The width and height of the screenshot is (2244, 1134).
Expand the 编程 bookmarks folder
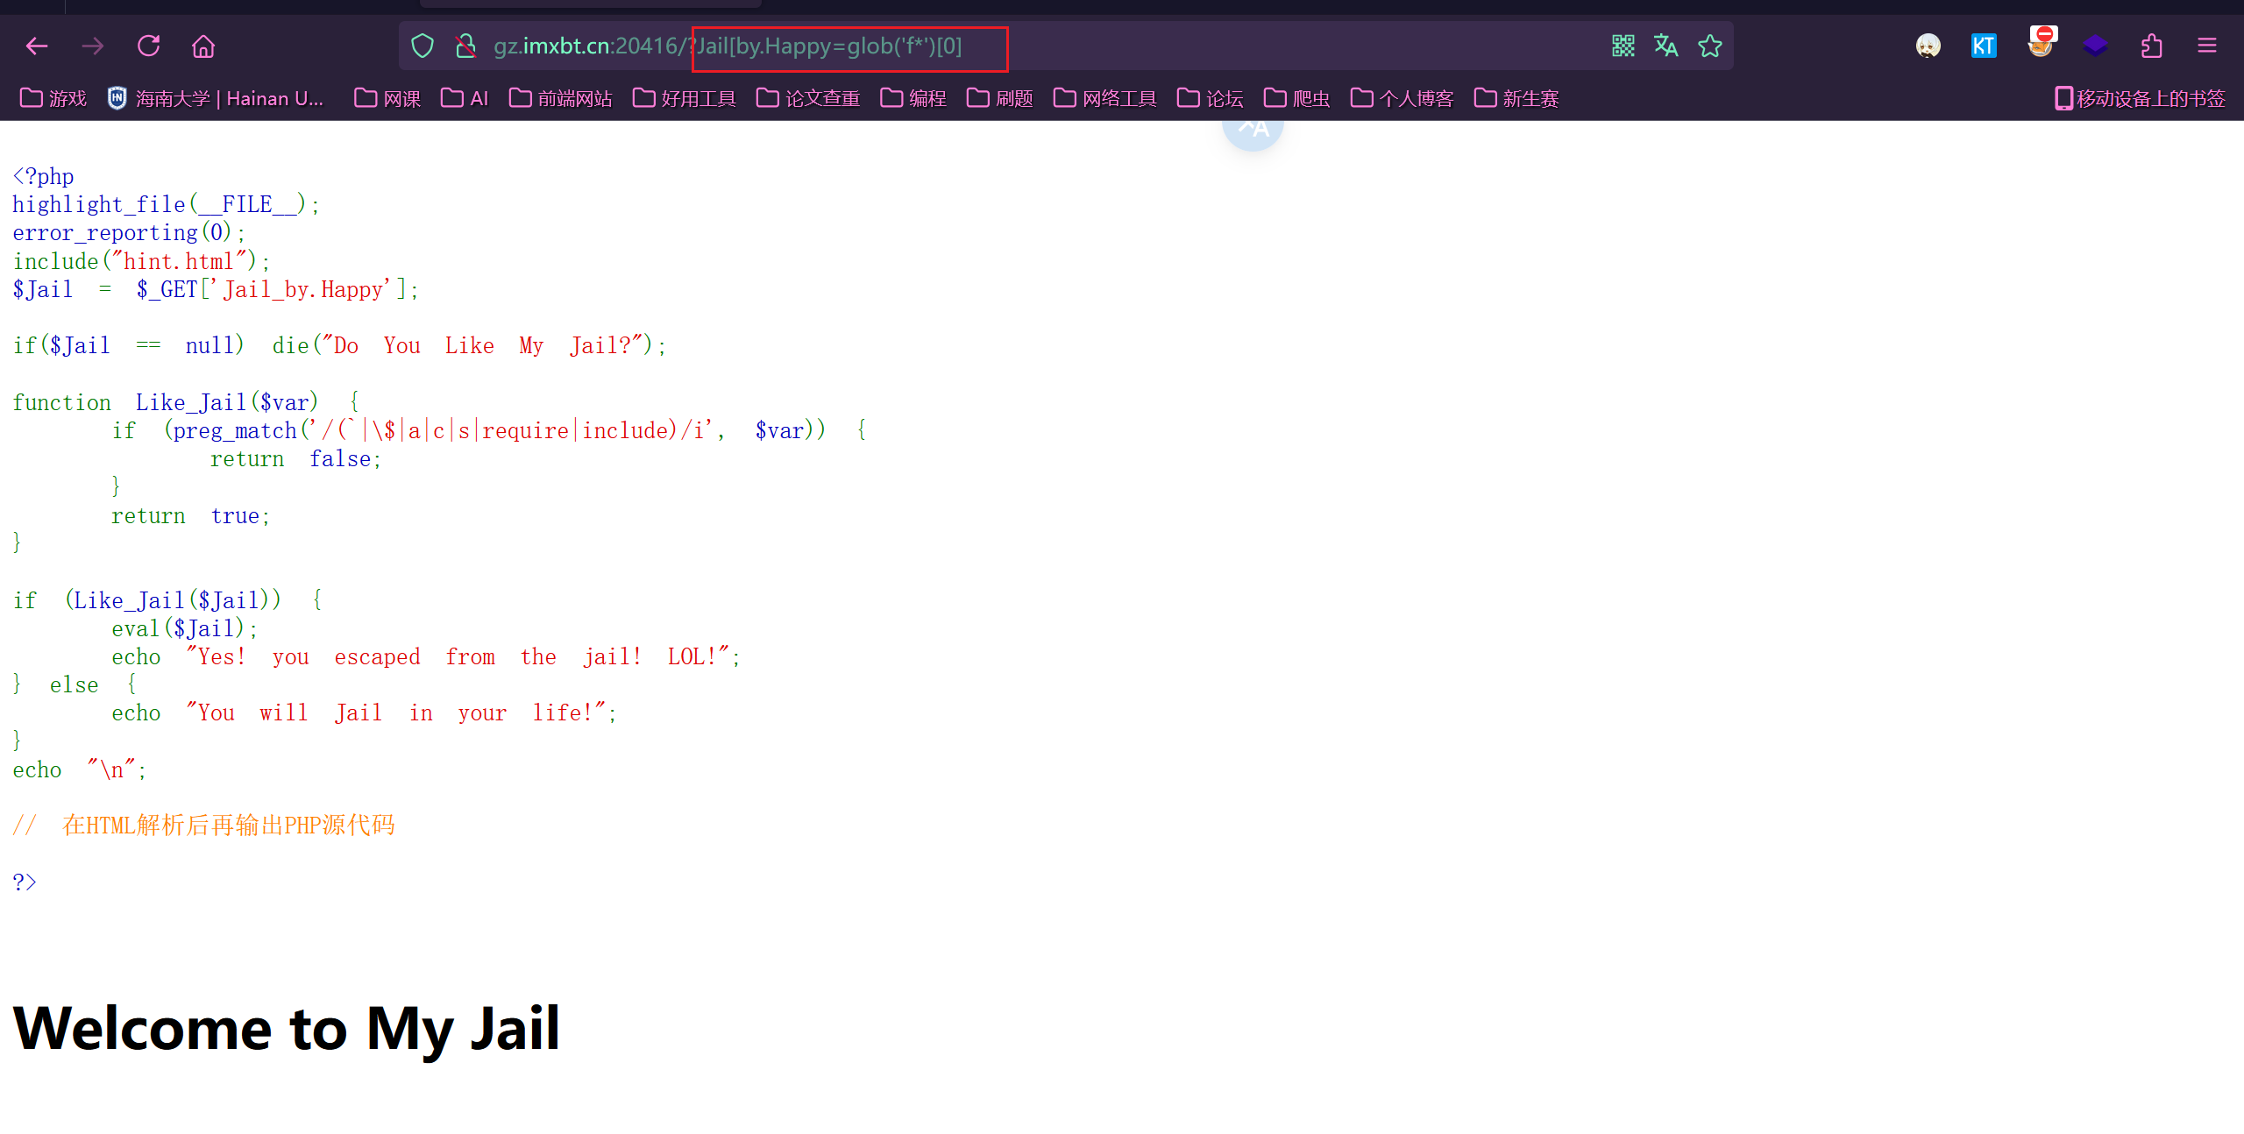click(x=913, y=98)
